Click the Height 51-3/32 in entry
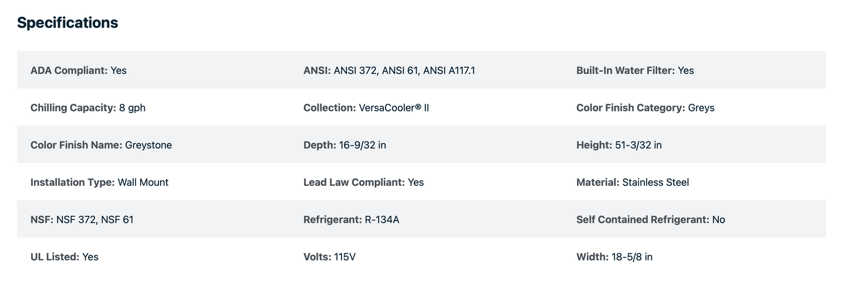The width and height of the screenshot is (848, 285). point(619,145)
